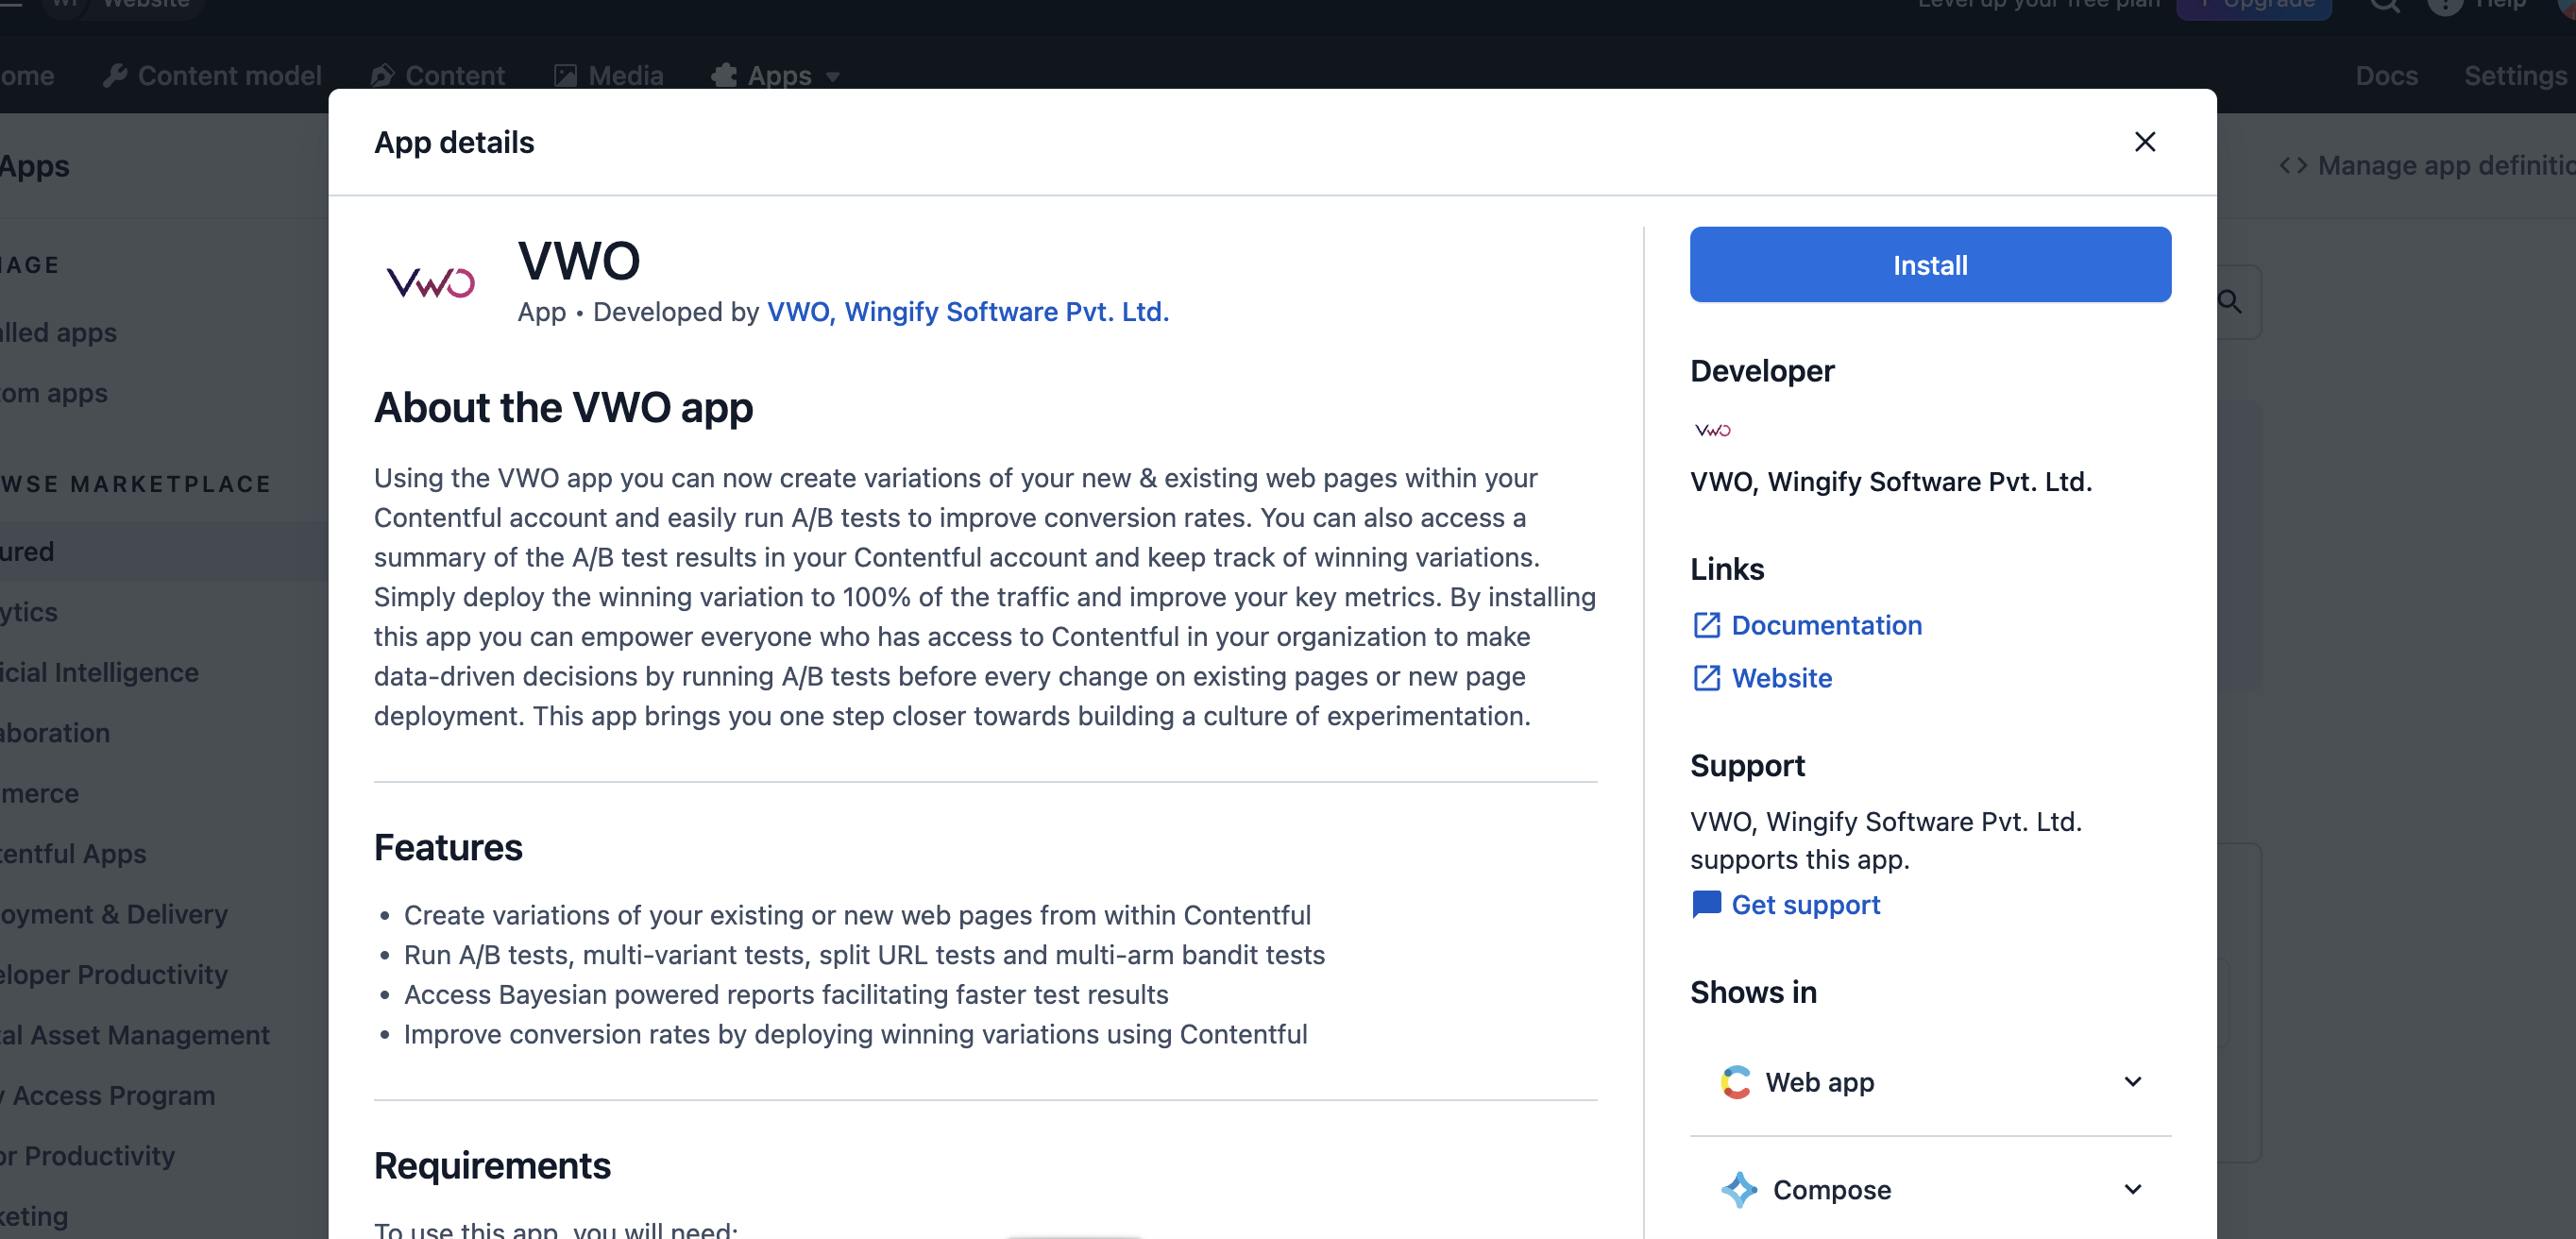The height and width of the screenshot is (1239, 2576).
Task: Open Settings in top navigation
Action: [x=2514, y=76]
